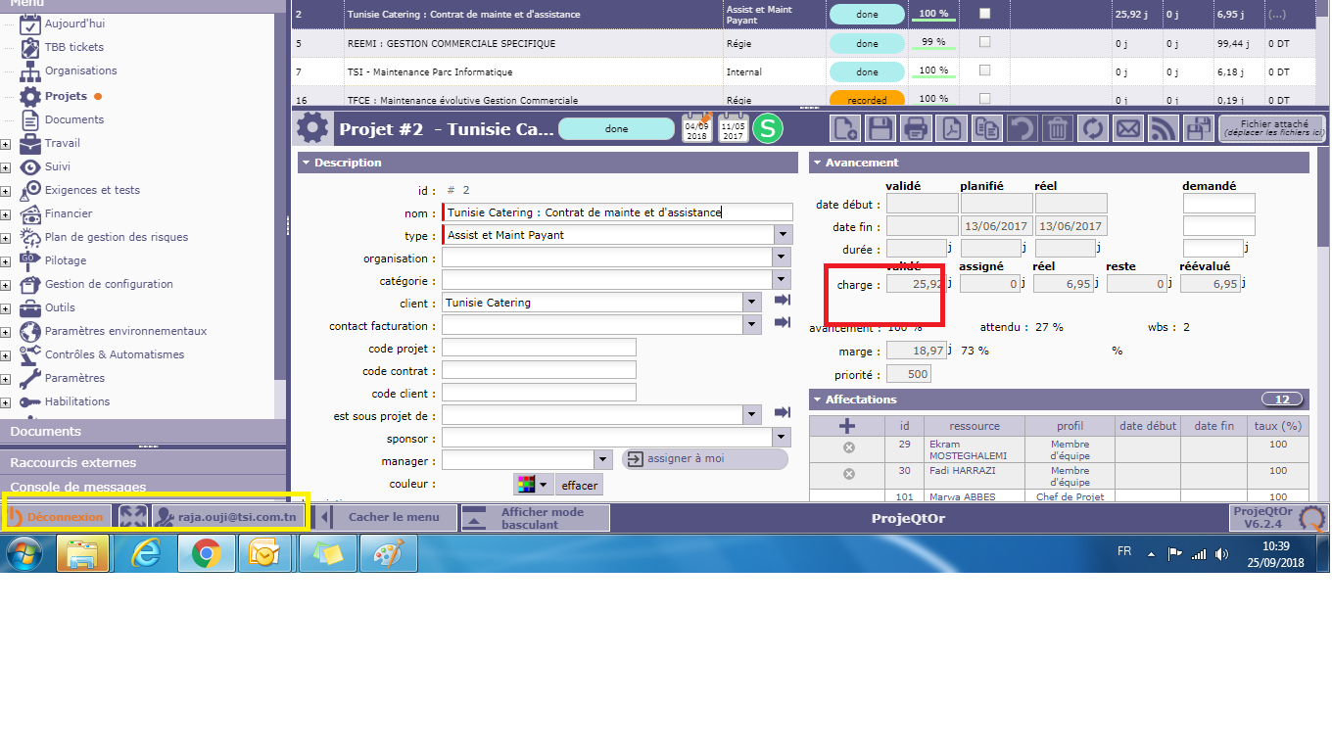
Task: Open the type dropdown showing Assist et Maint Payant
Action: click(x=783, y=235)
